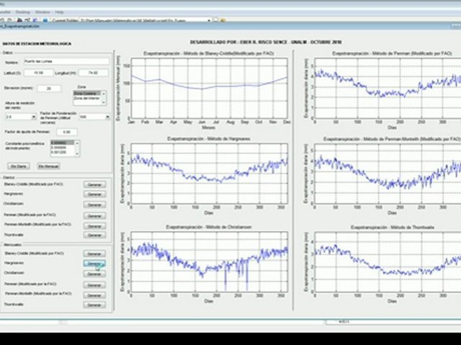This screenshot has width=461, height=345.
Task: Generate daily Thornthwaite plot
Action: point(95,235)
